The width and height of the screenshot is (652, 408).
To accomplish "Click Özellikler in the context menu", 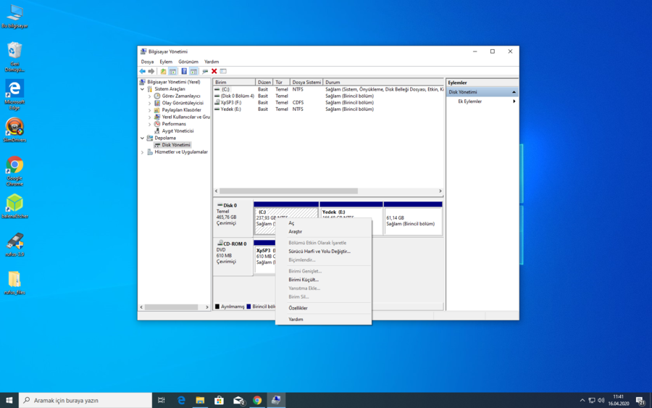I will coord(298,308).
